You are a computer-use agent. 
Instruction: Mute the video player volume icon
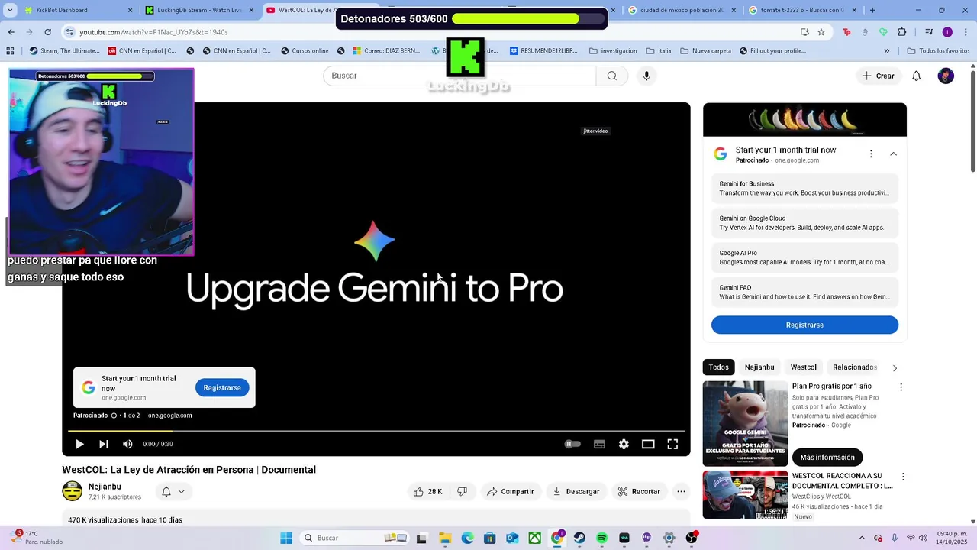click(x=127, y=444)
